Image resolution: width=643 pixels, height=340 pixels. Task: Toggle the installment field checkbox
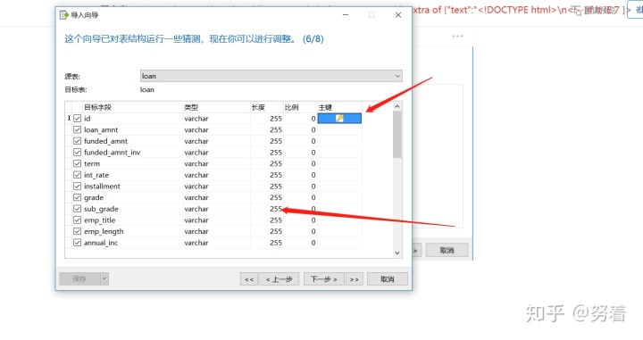77,186
